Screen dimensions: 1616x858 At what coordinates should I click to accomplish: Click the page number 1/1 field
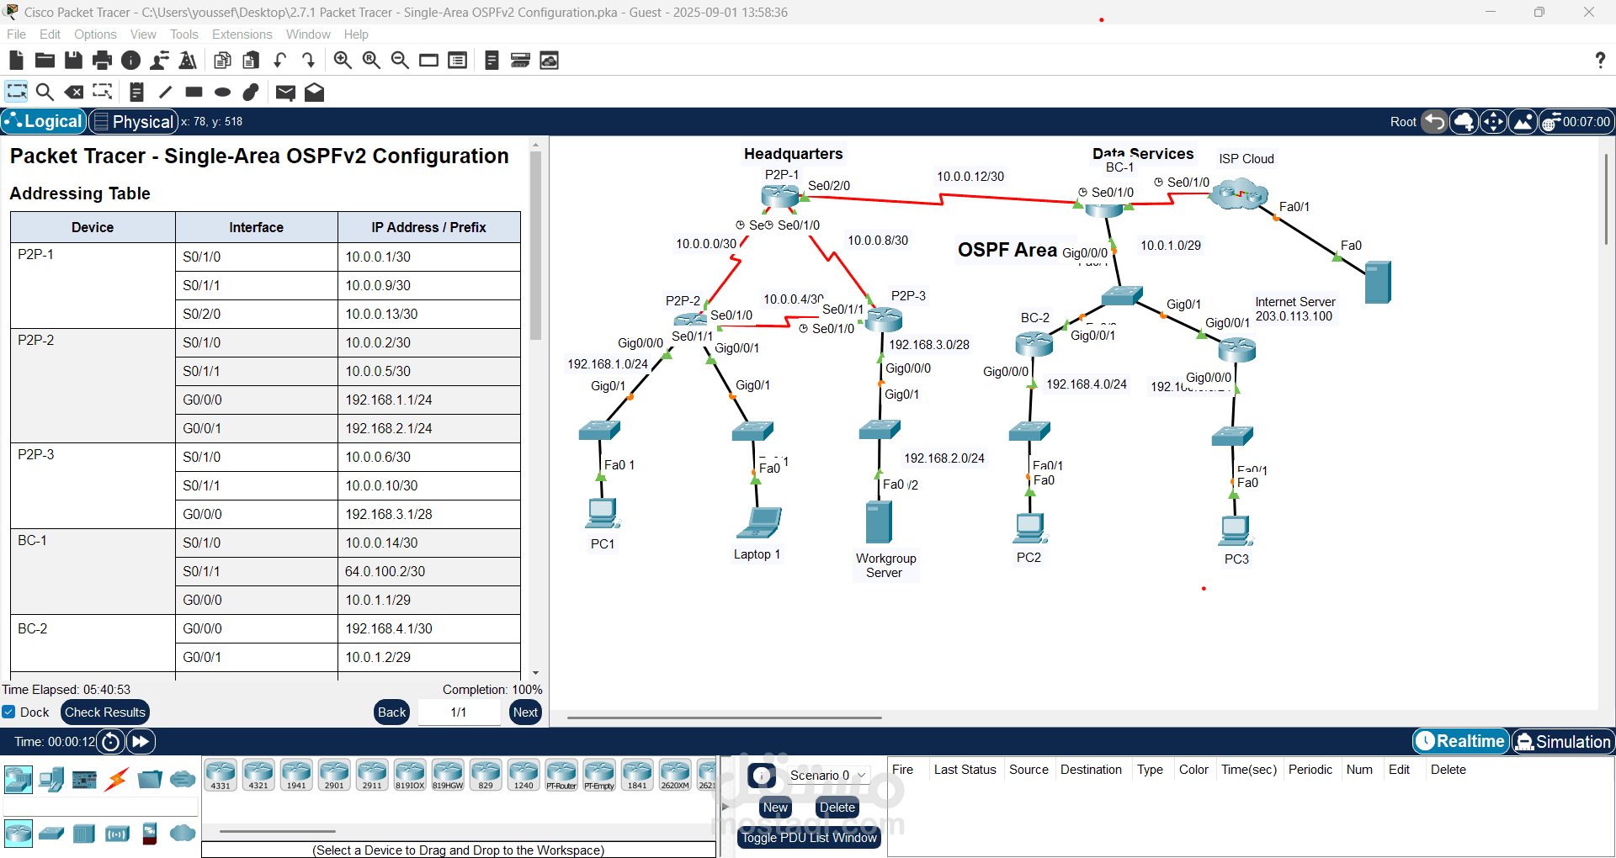coord(459,712)
